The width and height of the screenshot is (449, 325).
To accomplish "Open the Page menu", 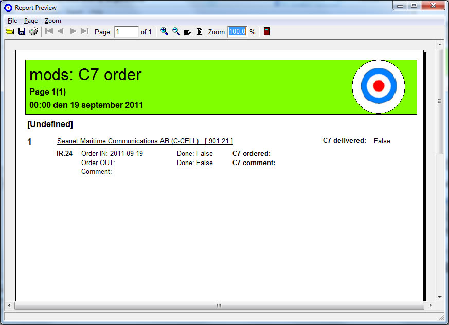I will [x=31, y=21].
